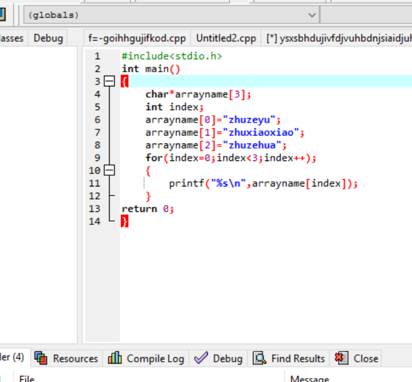Click the highlighted opening brace on line 3
Screen dimensions: 412x382
tap(125, 81)
